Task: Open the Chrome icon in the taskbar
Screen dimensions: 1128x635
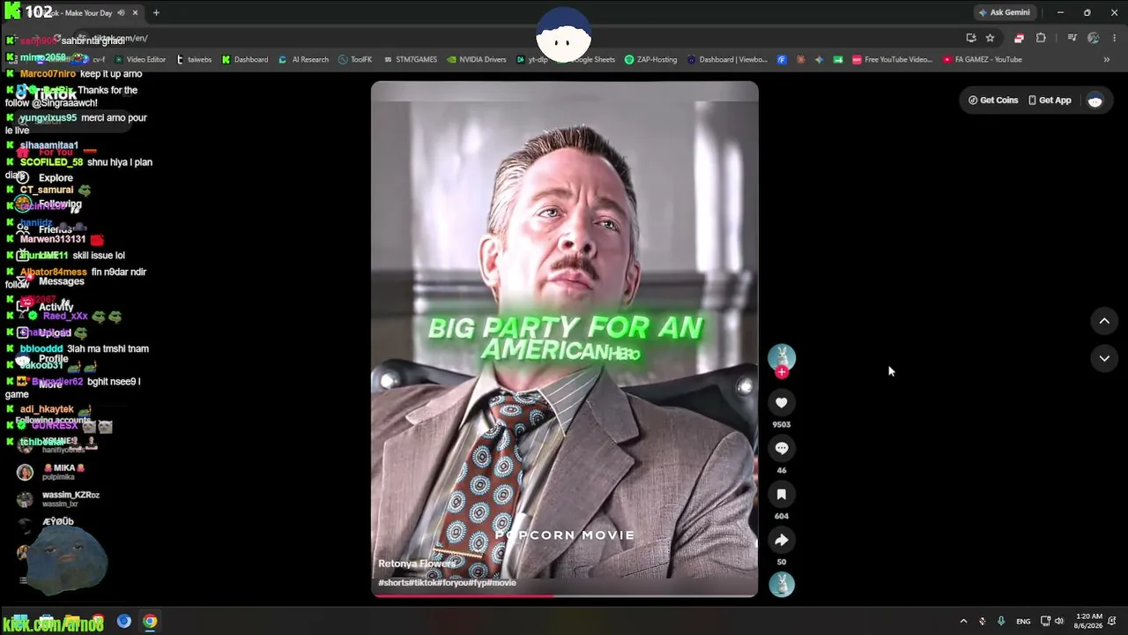Action: [x=150, y=621]
